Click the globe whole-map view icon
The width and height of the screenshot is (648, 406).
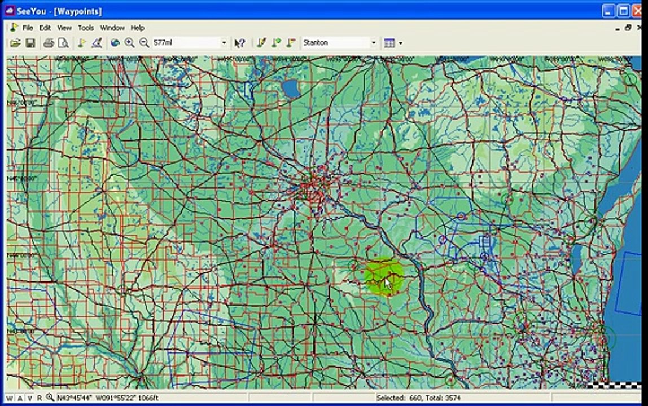click(115, 42)
